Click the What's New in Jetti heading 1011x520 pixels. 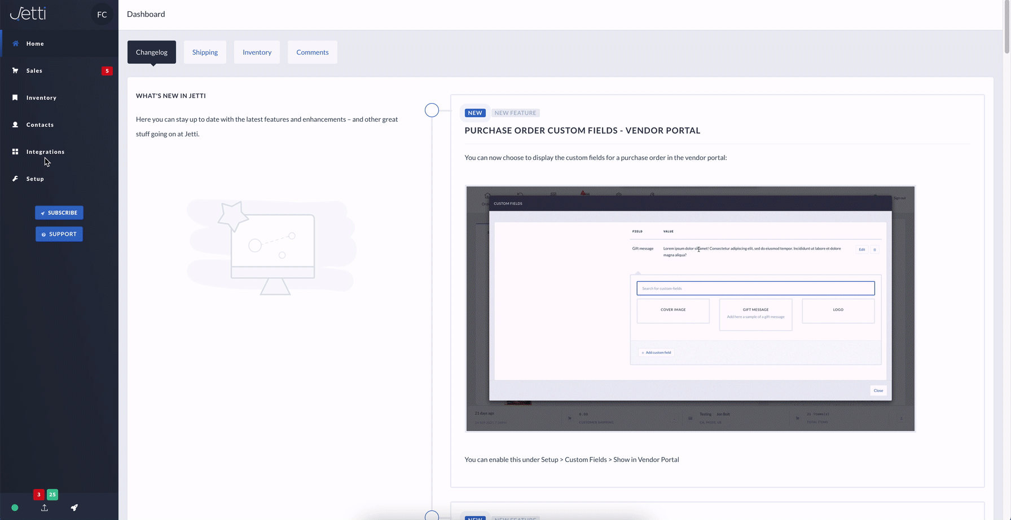pyautogui.click(x=171, y=96)
